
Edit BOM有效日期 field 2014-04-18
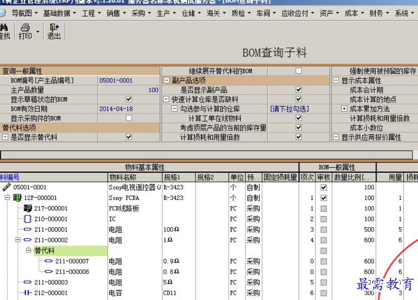click(129, 109)
